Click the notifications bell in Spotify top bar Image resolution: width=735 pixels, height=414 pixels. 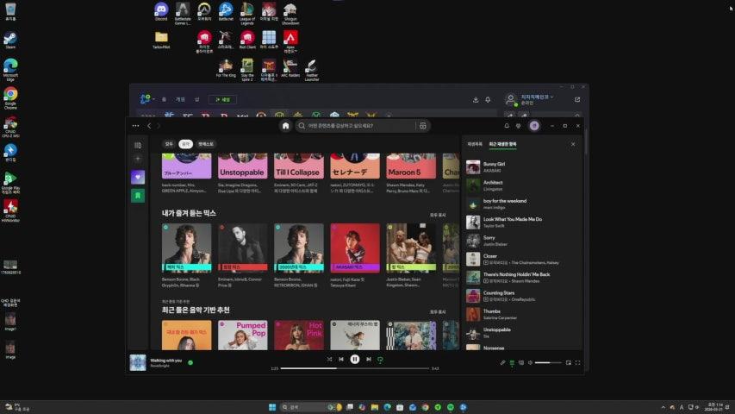click(507, 126)
